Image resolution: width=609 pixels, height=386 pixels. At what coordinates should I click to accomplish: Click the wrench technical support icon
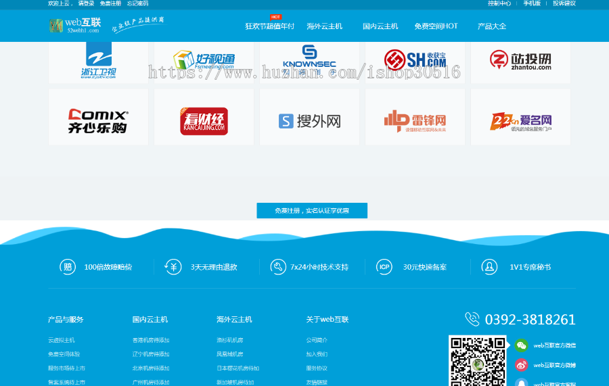click(278, 267)
